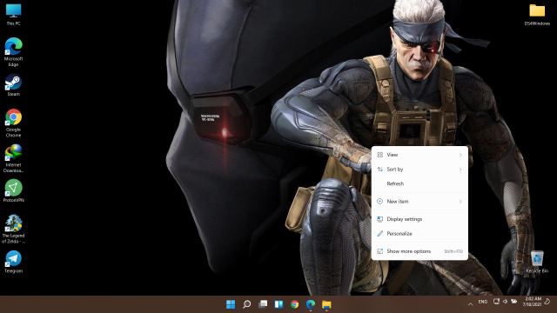This screenshot has width=557, height=313.
Task: Open Task View from taskbar
Action: click(x=263, y=304)
